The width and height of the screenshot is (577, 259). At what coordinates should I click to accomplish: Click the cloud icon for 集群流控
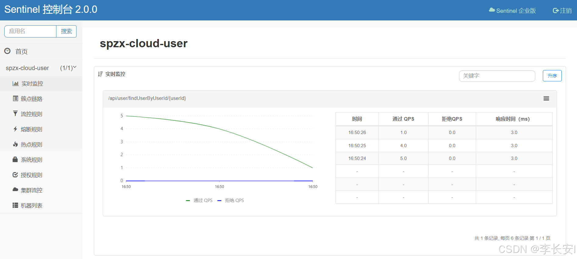tap(15, 190)
